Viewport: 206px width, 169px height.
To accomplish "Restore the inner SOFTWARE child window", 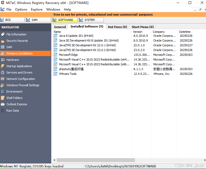I will coord(200,10).
